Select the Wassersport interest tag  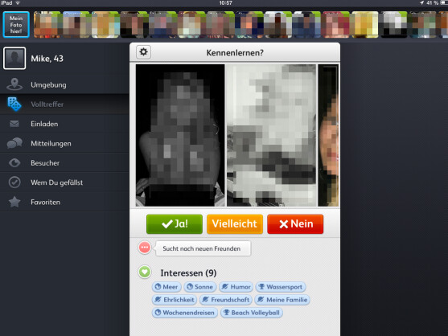pos(281,287)
